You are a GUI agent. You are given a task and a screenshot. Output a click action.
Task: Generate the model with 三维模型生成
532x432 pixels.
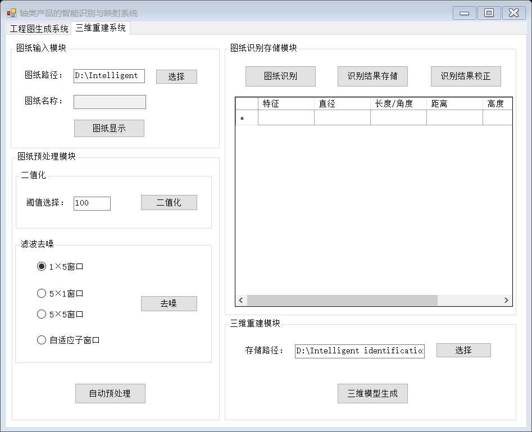[x=372, y=393]
